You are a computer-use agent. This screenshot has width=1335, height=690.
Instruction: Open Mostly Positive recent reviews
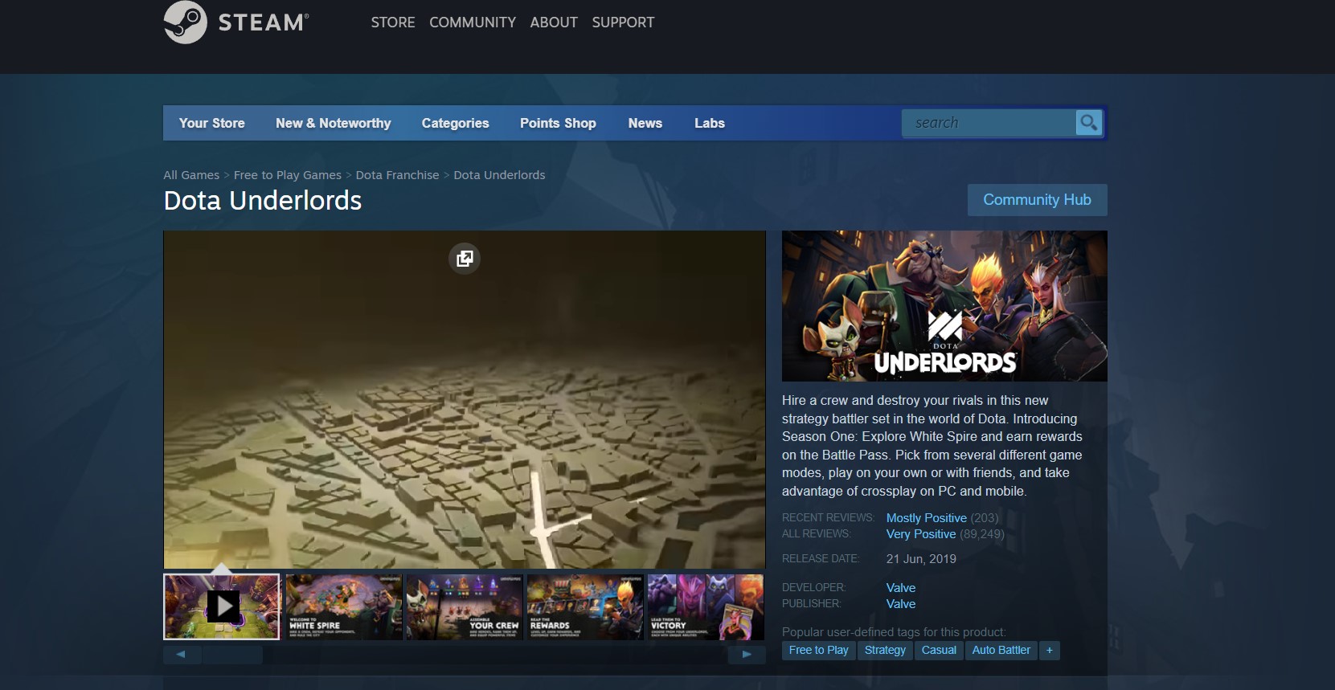coord(926,518)
